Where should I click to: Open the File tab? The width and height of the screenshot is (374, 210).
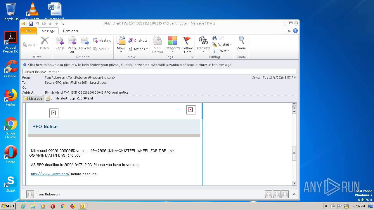(x=29, y=31)
